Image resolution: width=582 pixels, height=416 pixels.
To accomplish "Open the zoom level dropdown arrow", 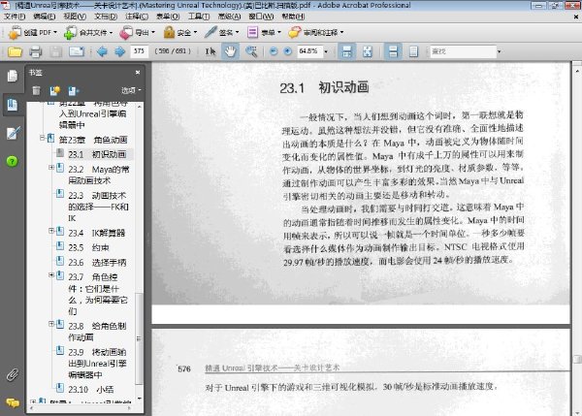I will [x=326, y=51].
